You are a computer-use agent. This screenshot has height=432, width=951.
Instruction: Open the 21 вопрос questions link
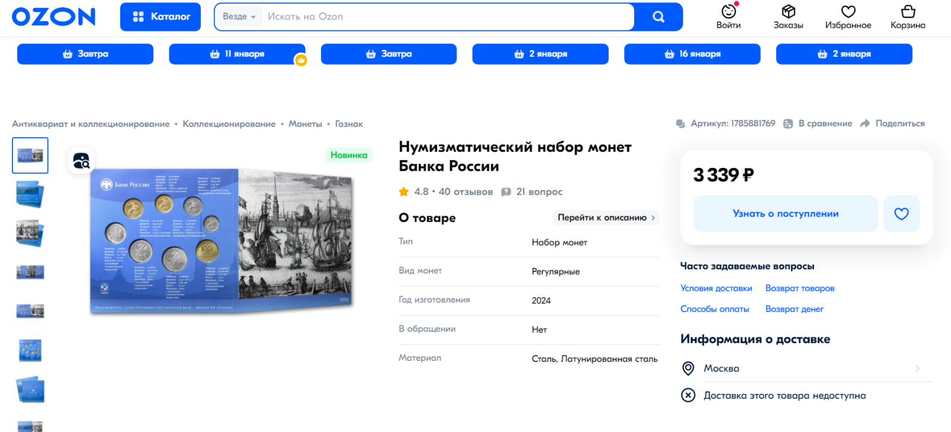tap(532, 192)
